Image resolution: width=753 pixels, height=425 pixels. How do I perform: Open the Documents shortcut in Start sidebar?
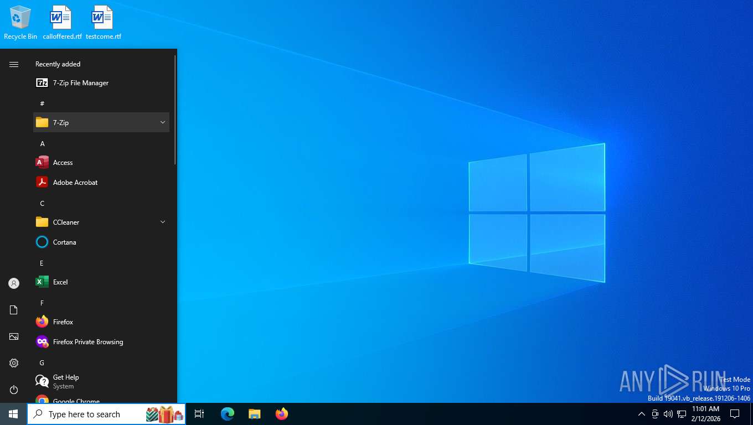click(14, 310)
